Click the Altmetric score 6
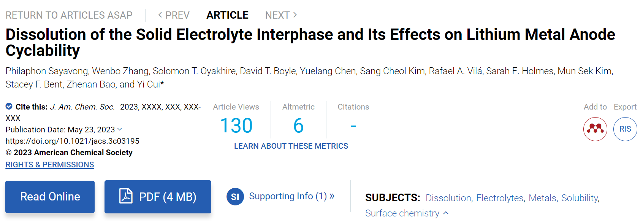 pos(298,126)
